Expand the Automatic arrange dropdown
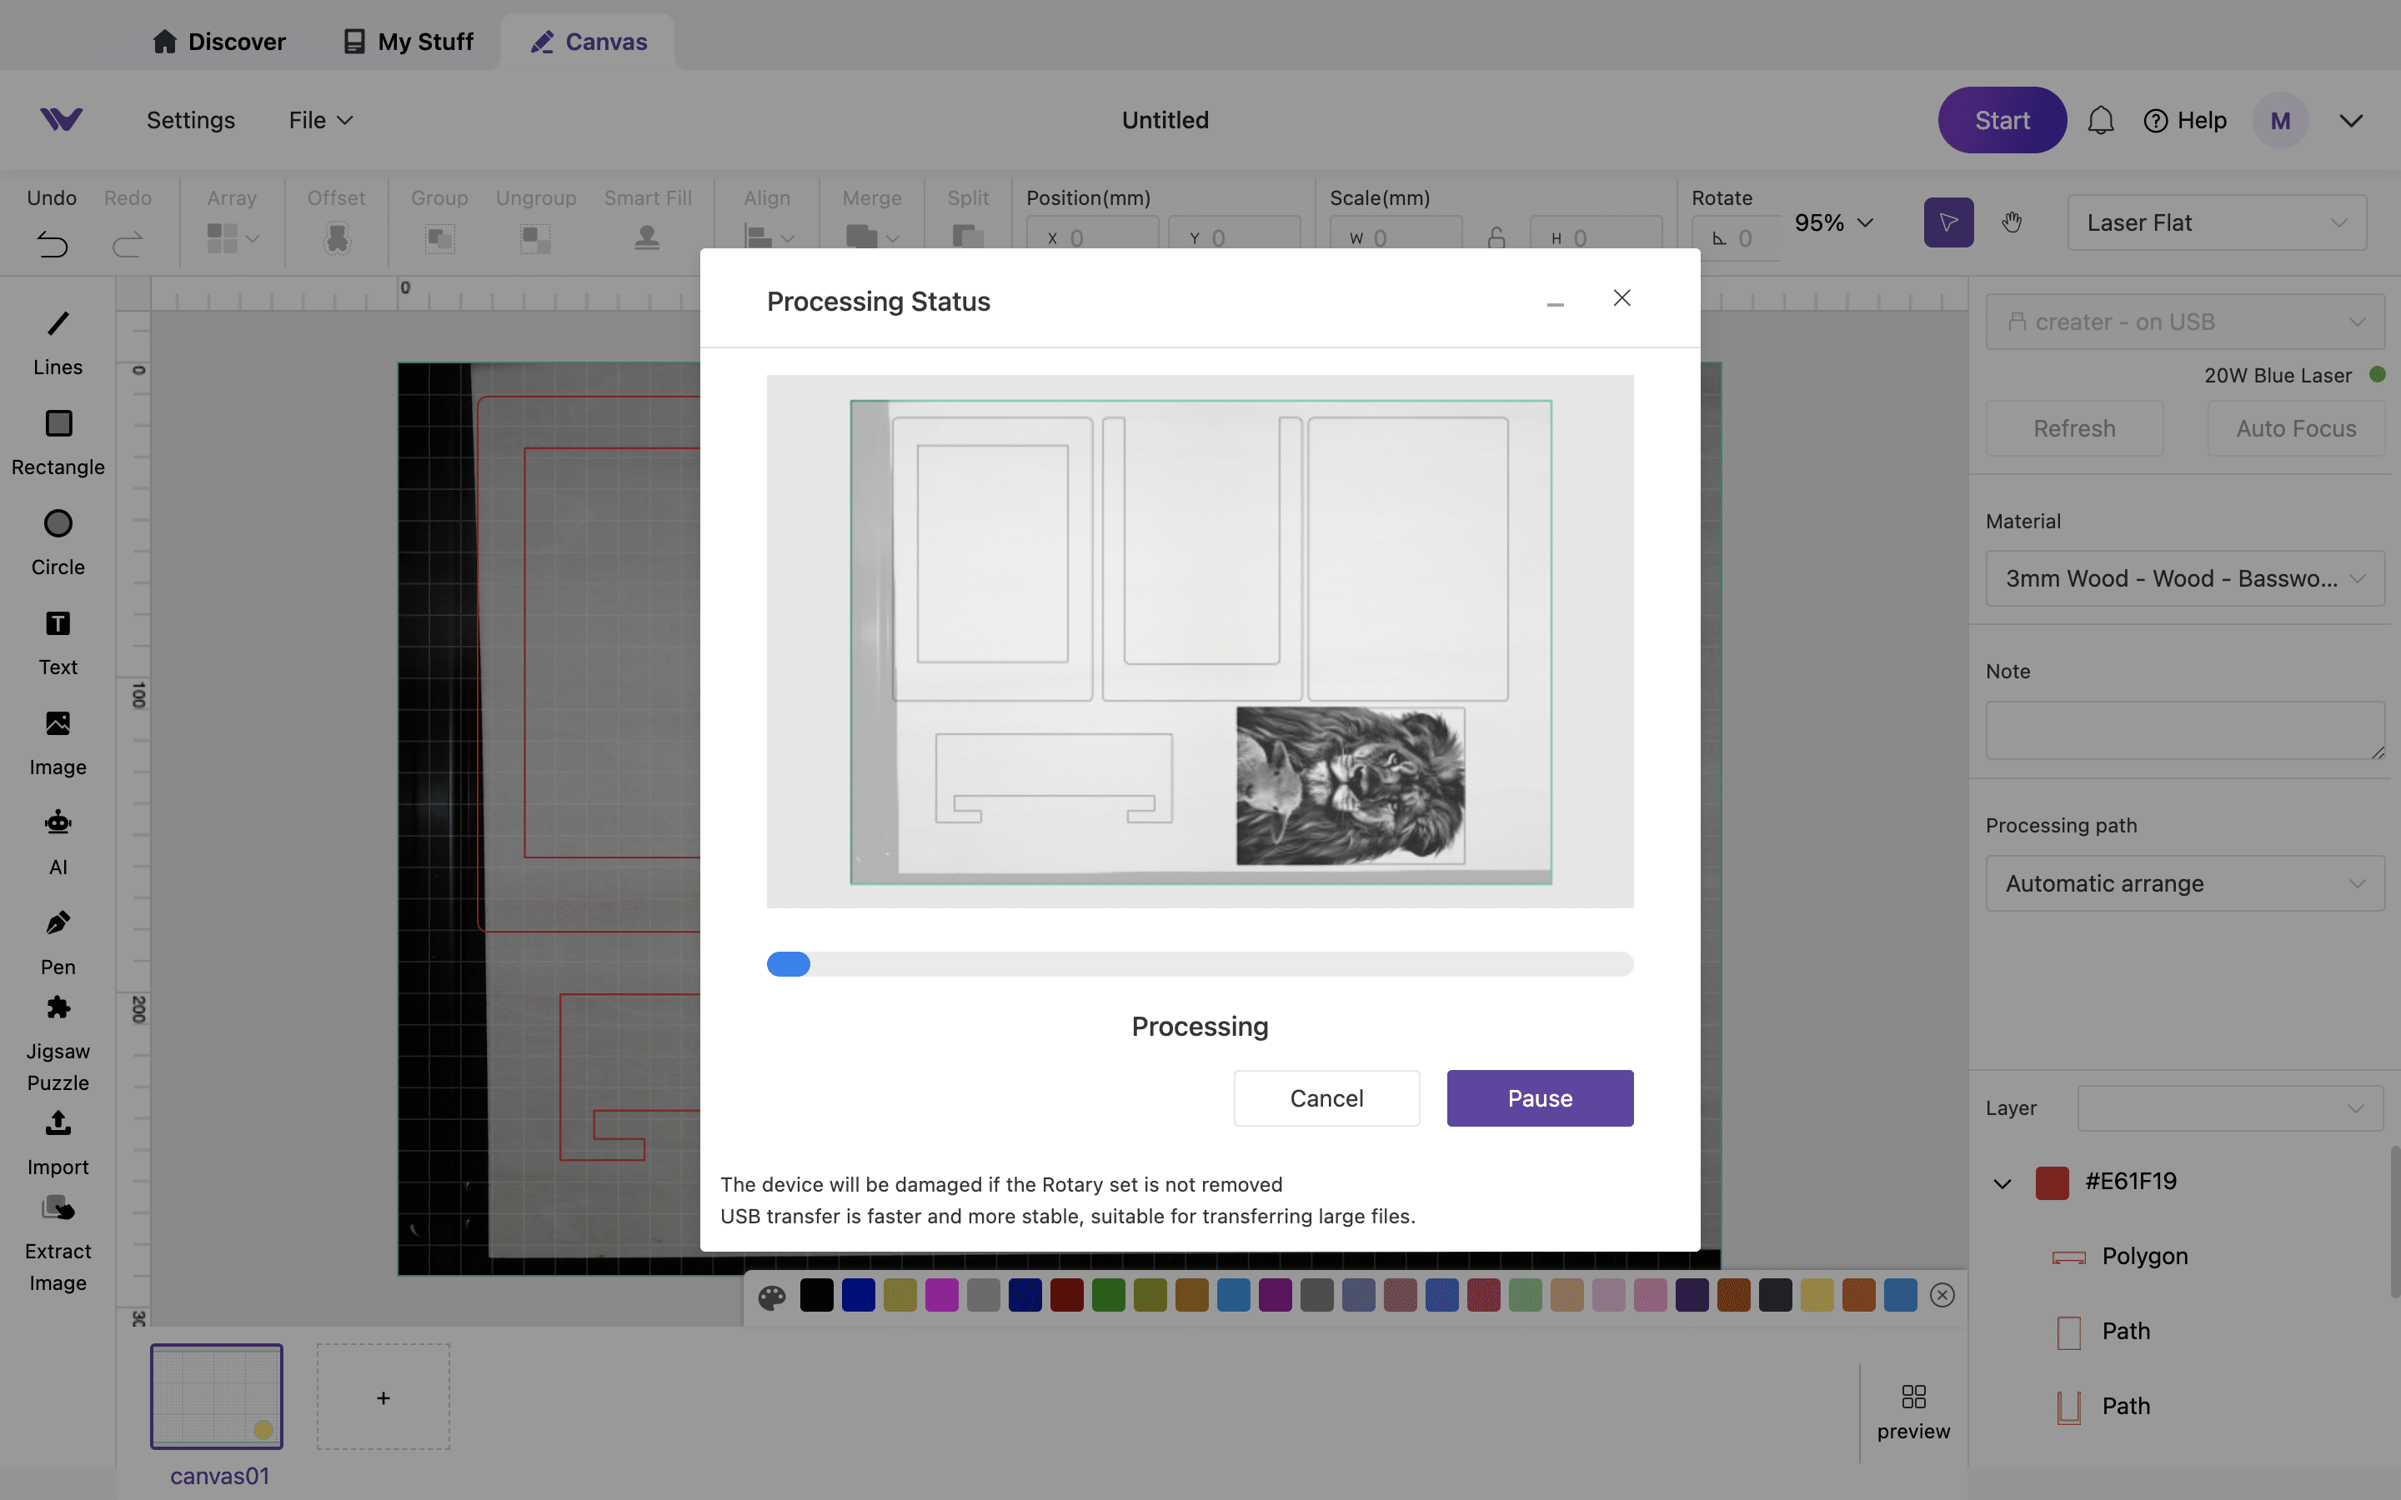This screenshot has height=1500, width=2401. [x=2183, y=883]
